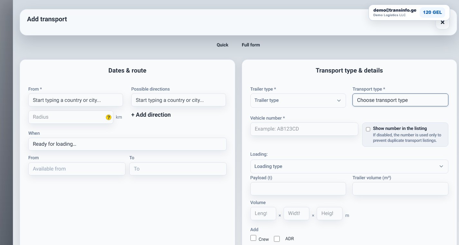Focus the From country or city field
Viewport: 459px width, 245px height.
[76, 100]
